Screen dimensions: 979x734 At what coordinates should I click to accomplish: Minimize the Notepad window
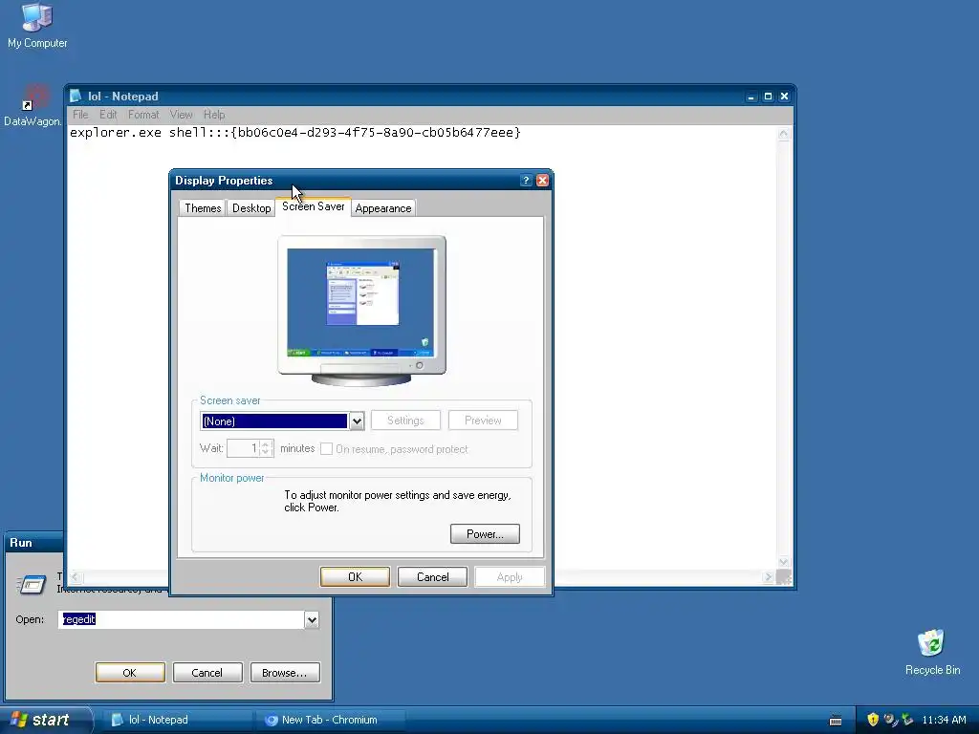tap(751, 97)
